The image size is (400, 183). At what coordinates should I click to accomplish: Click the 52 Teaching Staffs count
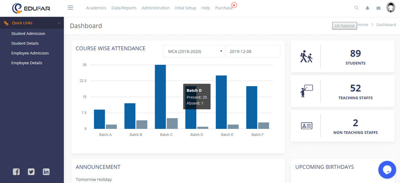click(x=355, y=88)
